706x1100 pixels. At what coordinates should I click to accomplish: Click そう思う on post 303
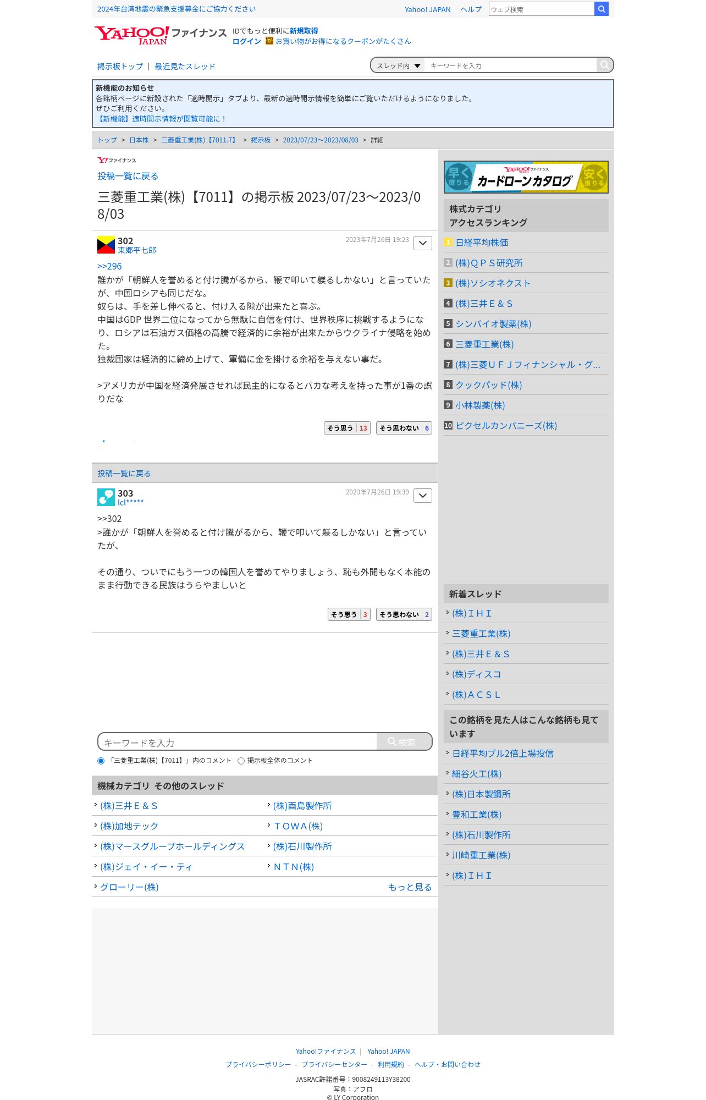pyautogui.click(x=349, y=614)
